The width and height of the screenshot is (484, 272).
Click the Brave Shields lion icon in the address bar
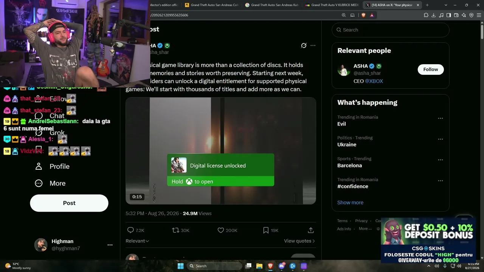(x=363, y=15)
